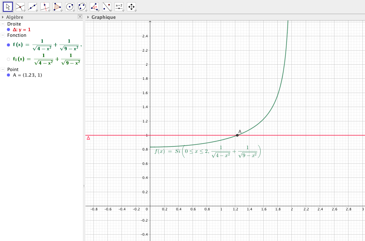365x241 pixels.
Task: Show the hidden function f₁(x)
Action: 8,59
